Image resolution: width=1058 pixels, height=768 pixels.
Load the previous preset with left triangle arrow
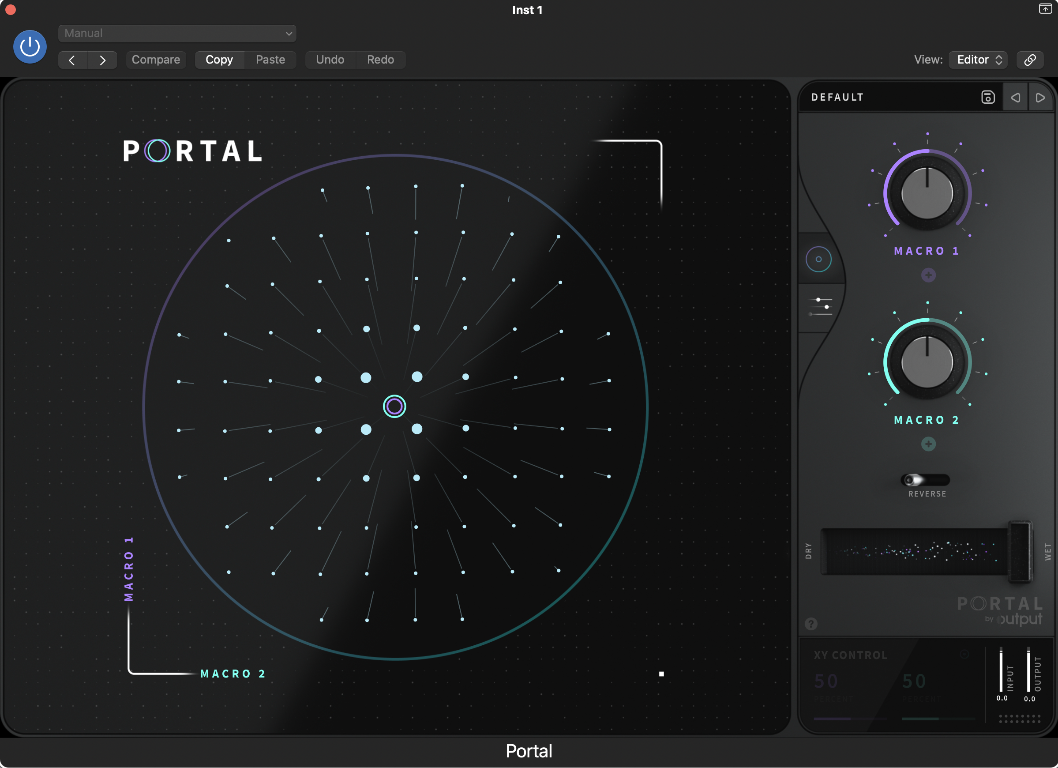[1015, 97]
